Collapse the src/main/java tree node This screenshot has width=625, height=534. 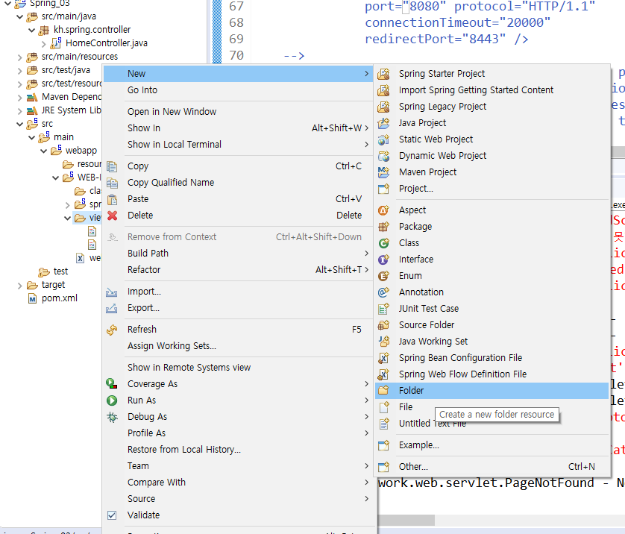point(19,16)
